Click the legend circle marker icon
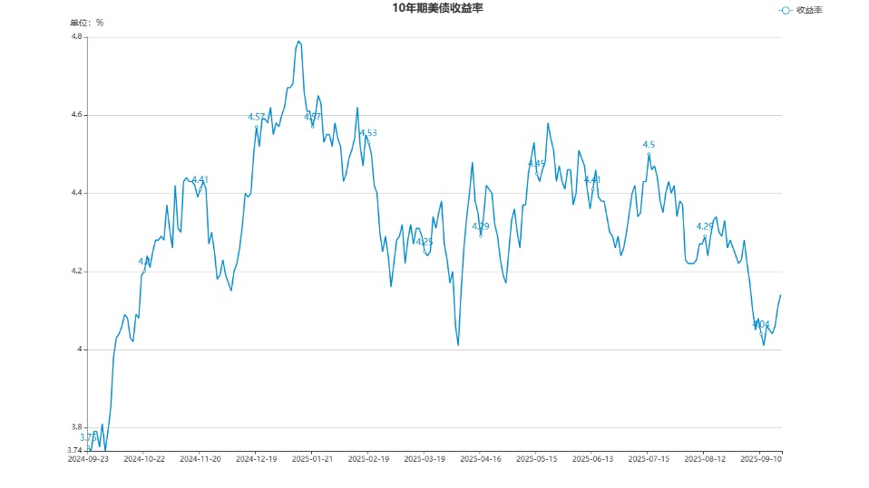869x488 pixels. click(x=785, y=10)
